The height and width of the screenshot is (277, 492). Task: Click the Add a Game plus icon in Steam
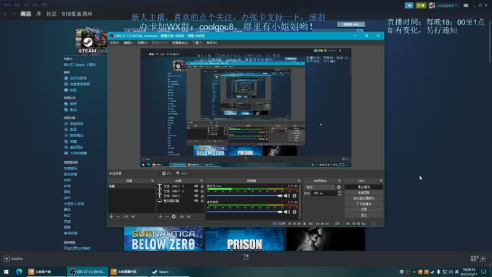(7, 259)
